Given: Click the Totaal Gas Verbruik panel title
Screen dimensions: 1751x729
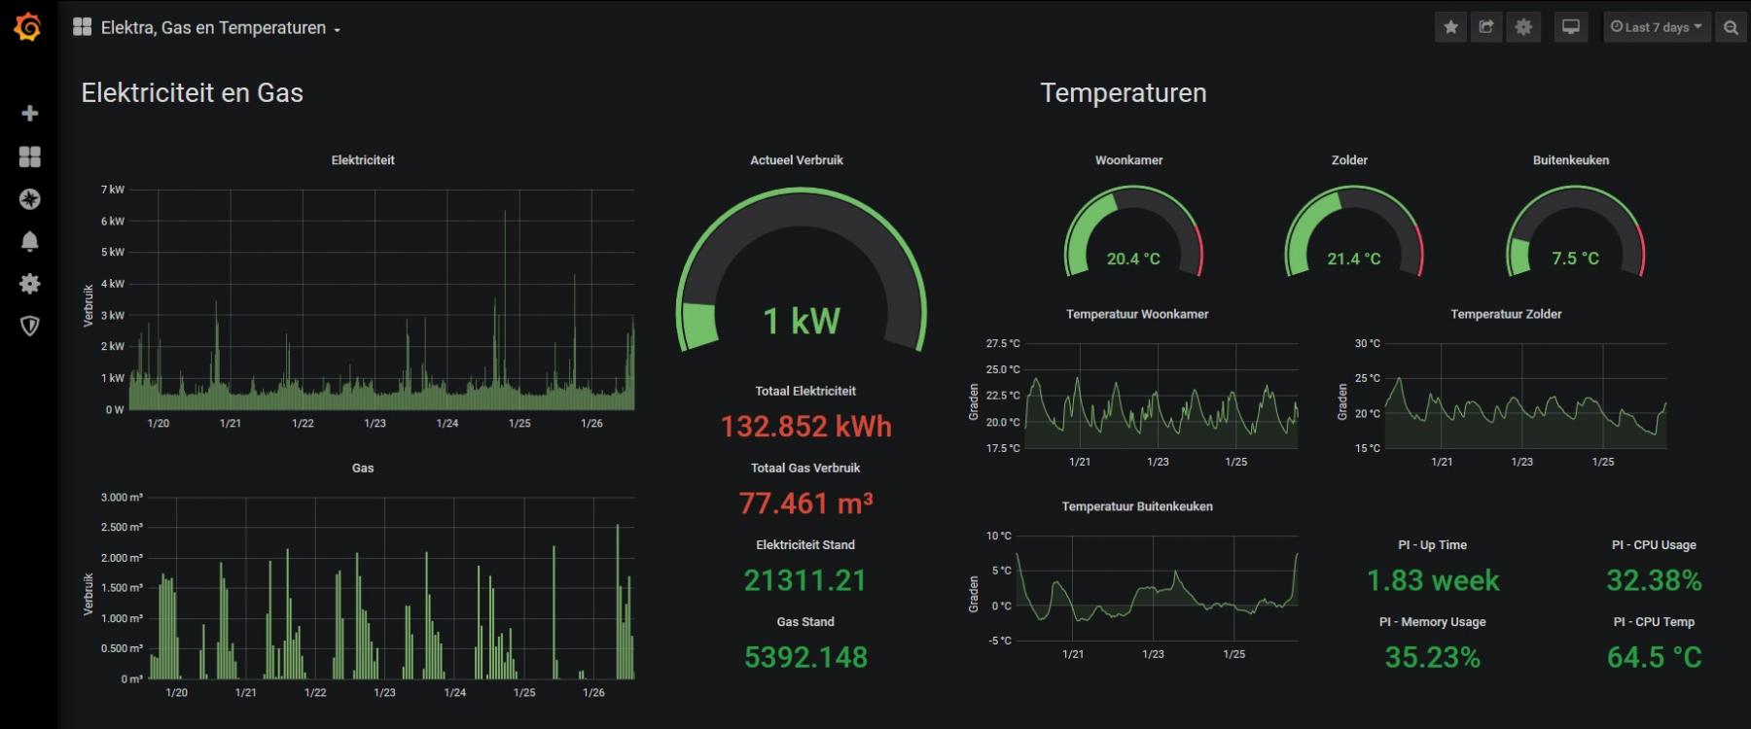Looking at the screenshot, I should pos(804,468).
